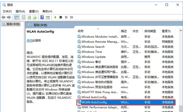This screenshot has width=183, height=112.
Task: Click gear icon of WinHTTP Web Proxy row
Action: (79, 92)
